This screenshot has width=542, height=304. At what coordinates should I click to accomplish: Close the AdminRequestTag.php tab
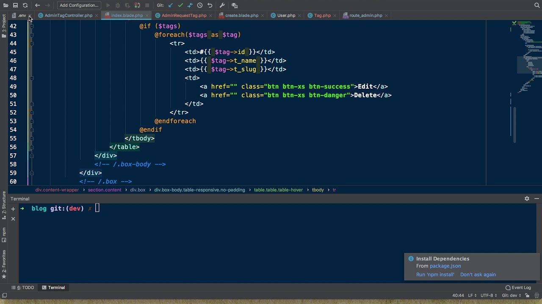210,15
